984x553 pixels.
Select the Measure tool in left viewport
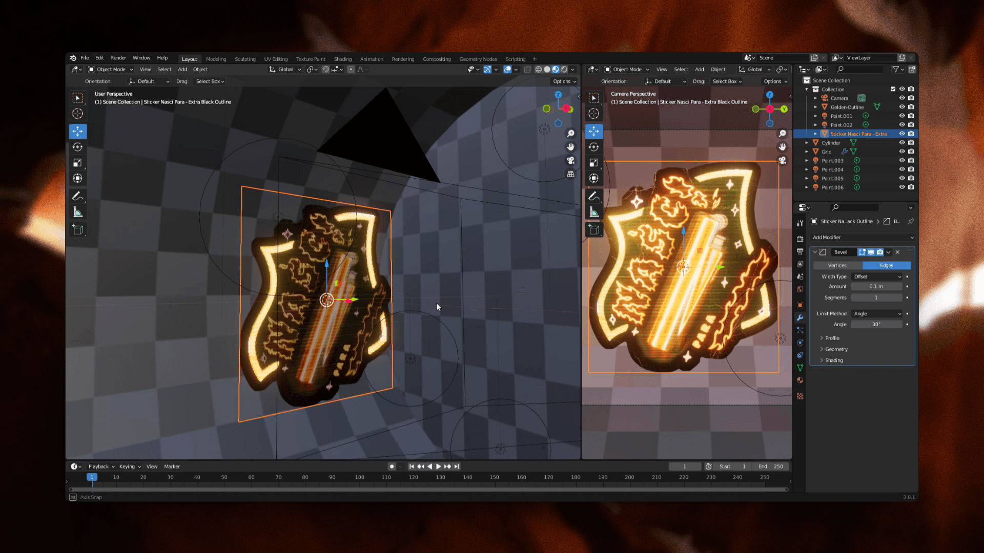click(x=78, y=212)
